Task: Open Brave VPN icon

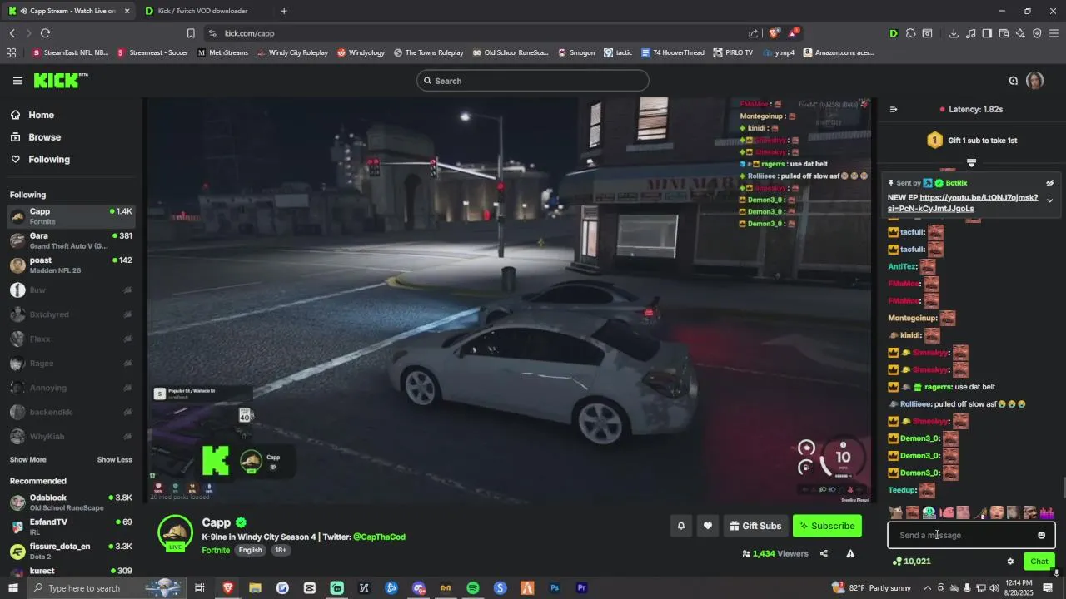Action: tap(1037, 33)
